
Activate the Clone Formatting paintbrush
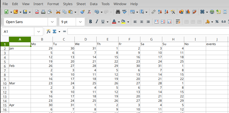coord(83,12)
